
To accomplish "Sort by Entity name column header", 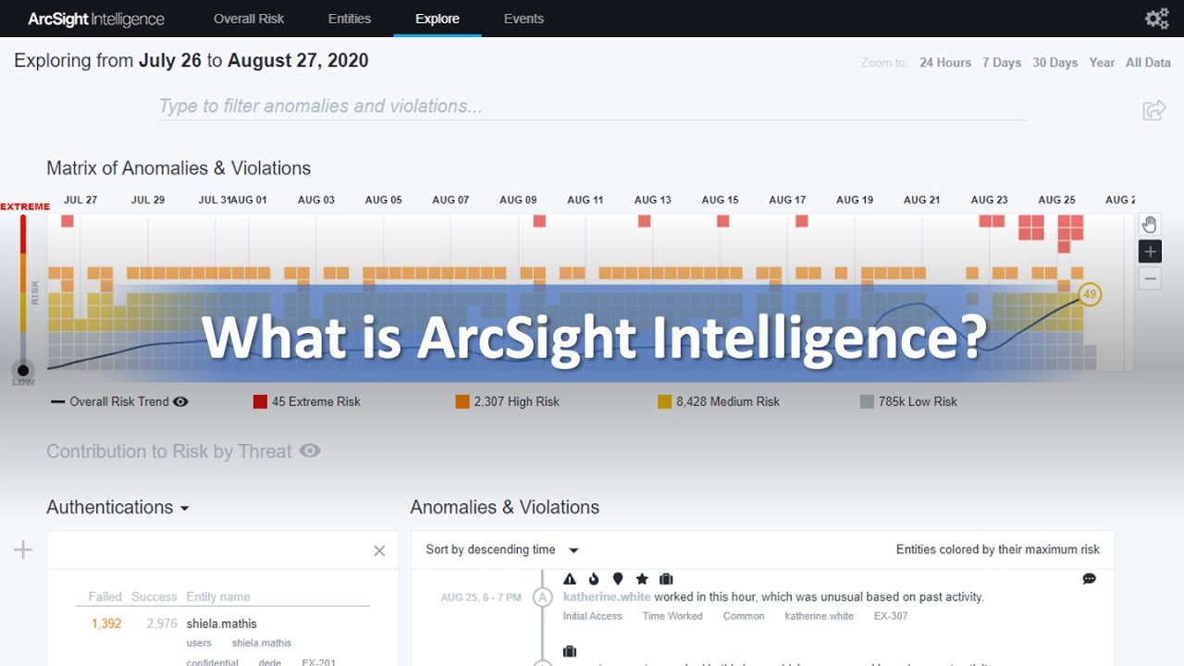I will pyautogui.click(x=218, y=597).
